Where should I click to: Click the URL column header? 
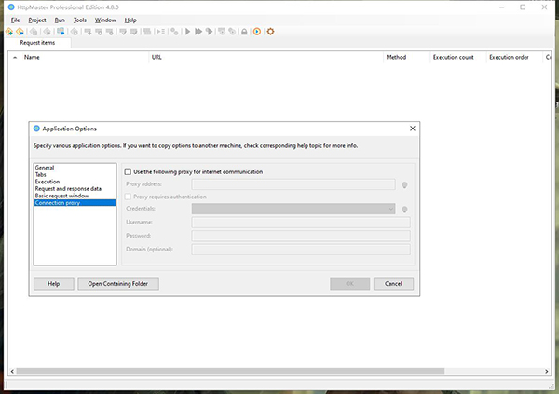(x=266, y=57)
